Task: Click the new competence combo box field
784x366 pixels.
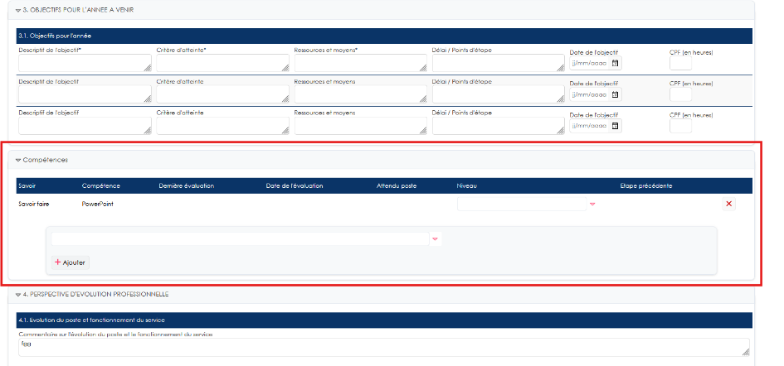Action: (x=240, y=238)
